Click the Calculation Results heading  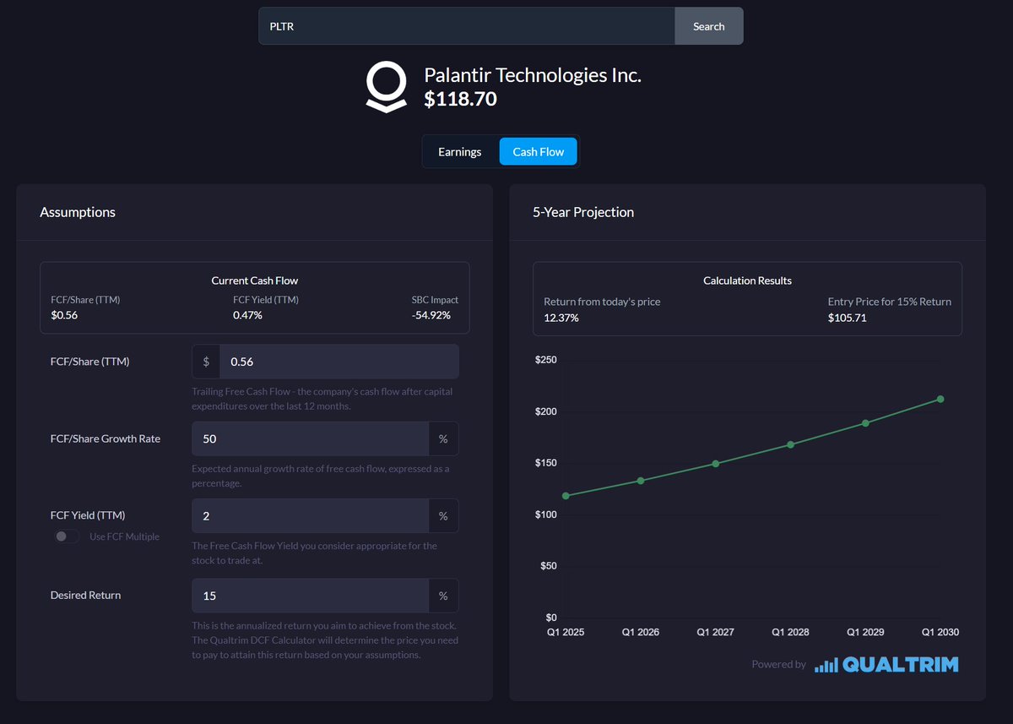(748, 280)
